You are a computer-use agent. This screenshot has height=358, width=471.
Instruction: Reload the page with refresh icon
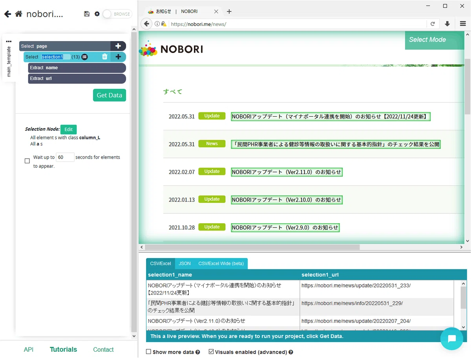coord(433,24)
